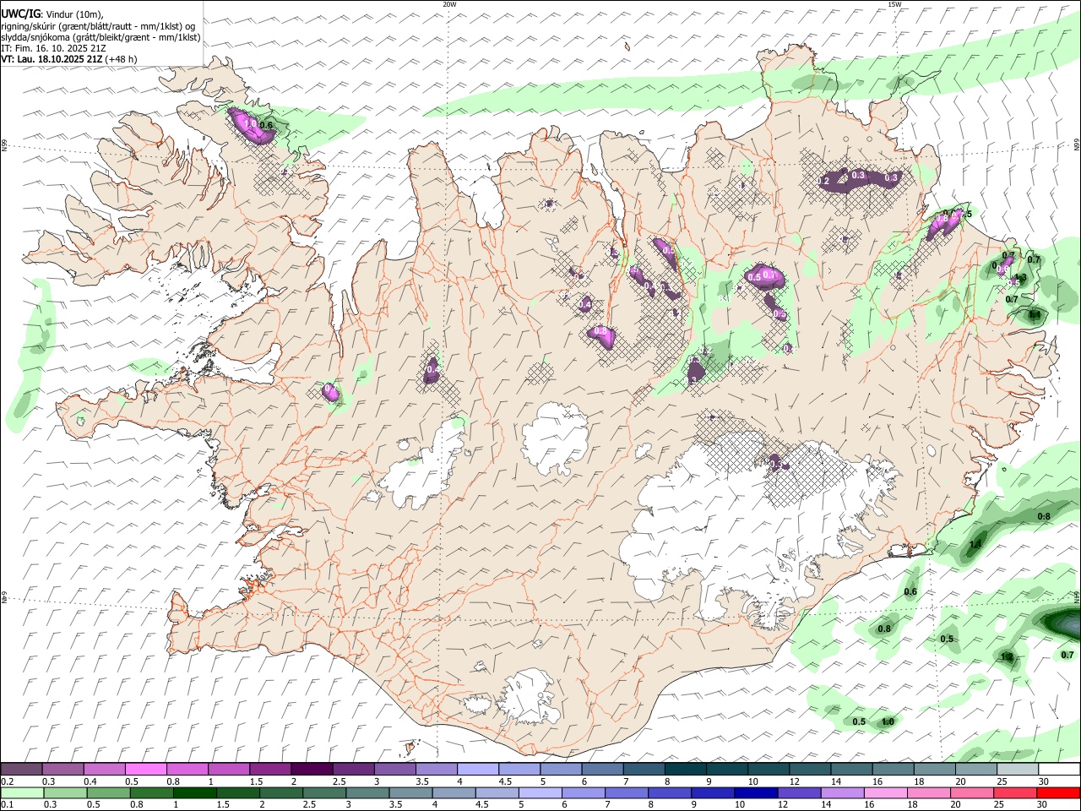Pick the deep navy blue 10 rain legend swatch

[x=756, y=792]
